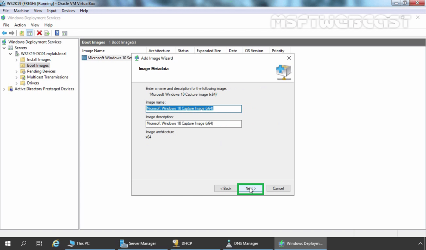Select 'Microsoft Windows 10 Se' boot image row
426x250 pixels.
coord(107,58)
